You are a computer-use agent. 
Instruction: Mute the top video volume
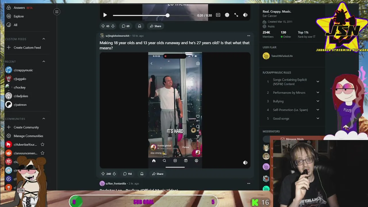tap(245, 15)
